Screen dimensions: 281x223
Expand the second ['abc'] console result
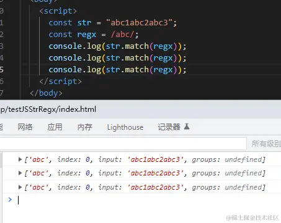click(20, 173)
